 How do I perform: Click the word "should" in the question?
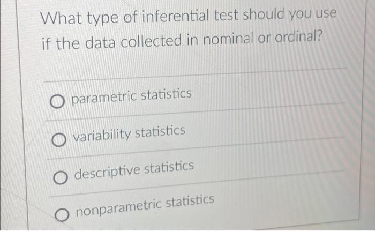[264, 14]
